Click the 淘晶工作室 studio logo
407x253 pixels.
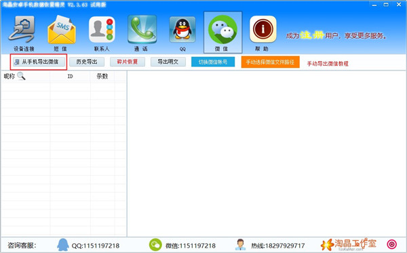coord(349,244)
